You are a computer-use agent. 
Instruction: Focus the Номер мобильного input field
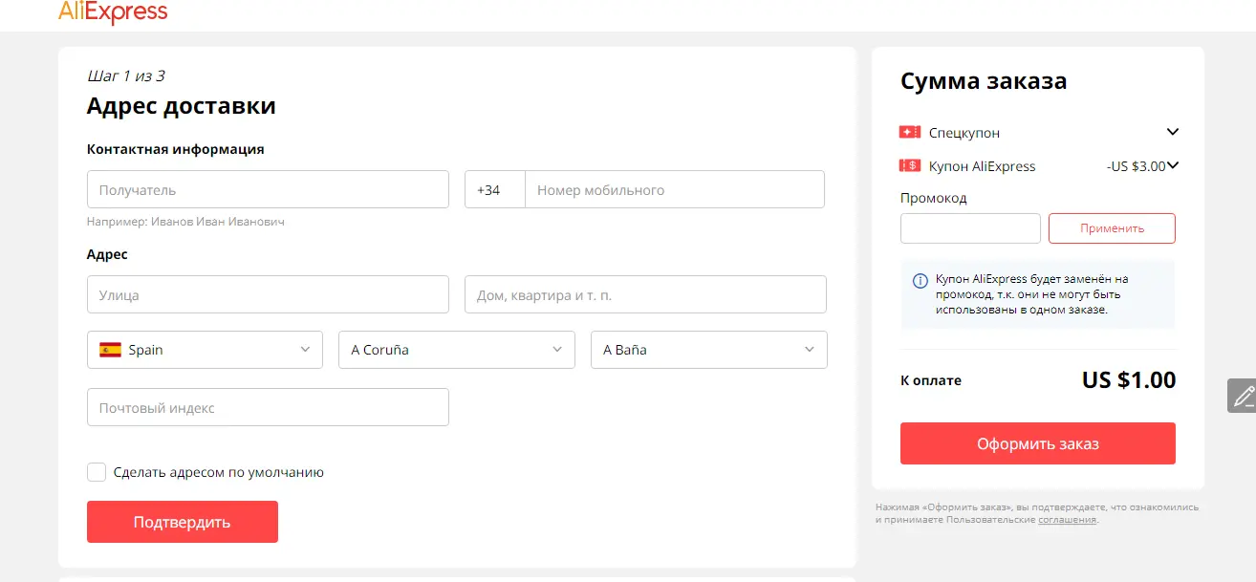click(675, 189)
